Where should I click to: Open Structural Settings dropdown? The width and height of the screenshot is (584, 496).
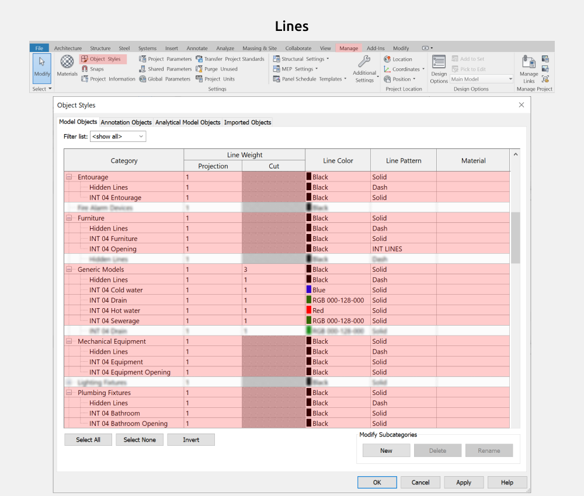click(x=301, y=59)
